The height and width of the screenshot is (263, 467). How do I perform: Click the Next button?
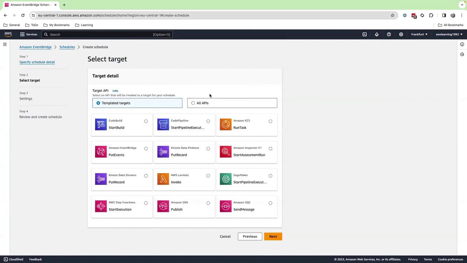click(273, 236)
